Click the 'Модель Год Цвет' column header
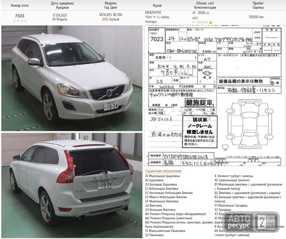 point(110,5)
